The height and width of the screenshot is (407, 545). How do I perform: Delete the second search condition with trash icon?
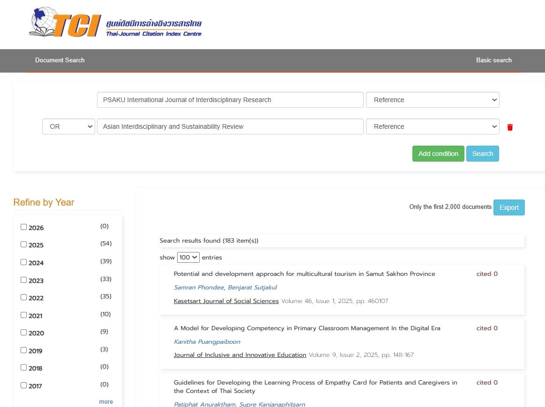510,127
